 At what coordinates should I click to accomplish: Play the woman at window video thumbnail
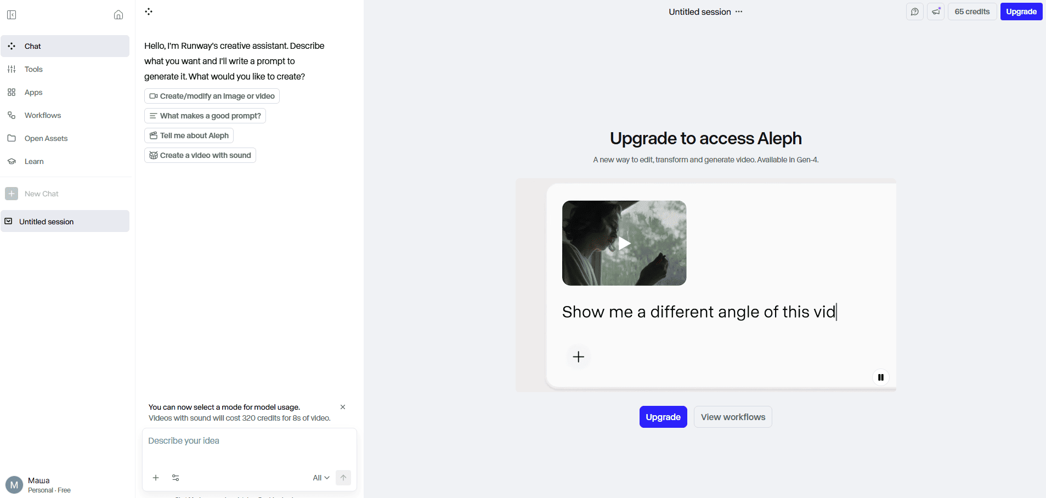pyautogui.click(x=624, y=243)
